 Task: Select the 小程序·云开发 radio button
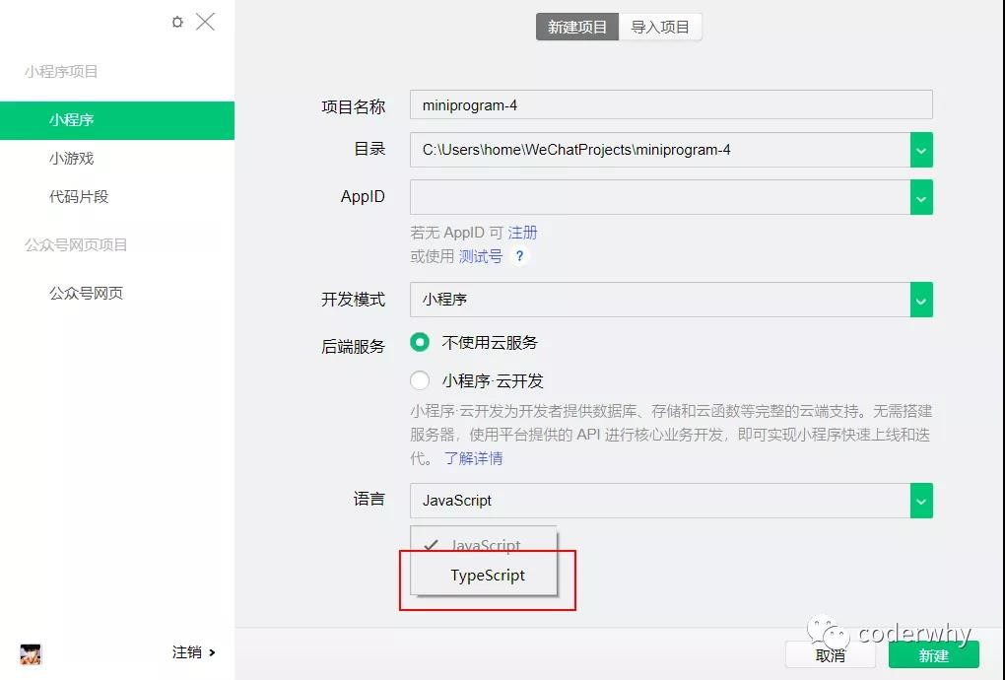coord(420,380)
